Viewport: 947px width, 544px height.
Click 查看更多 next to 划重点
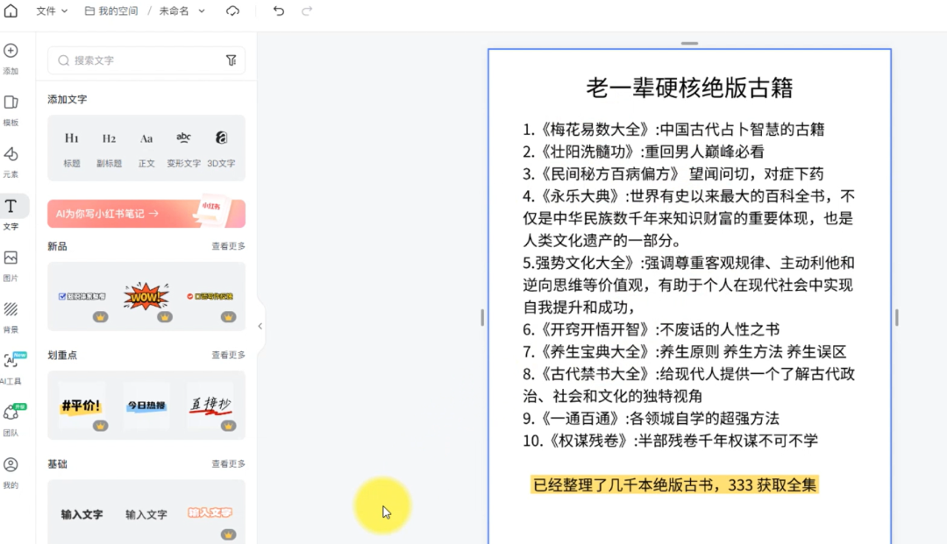point(228,356)
